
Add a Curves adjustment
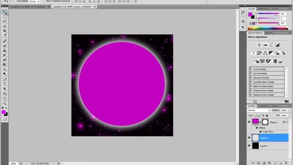(x=271, y=45)
